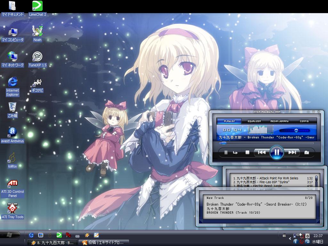
Task: Open file via the eject folder icon in player
Action: tap(307, 152)
